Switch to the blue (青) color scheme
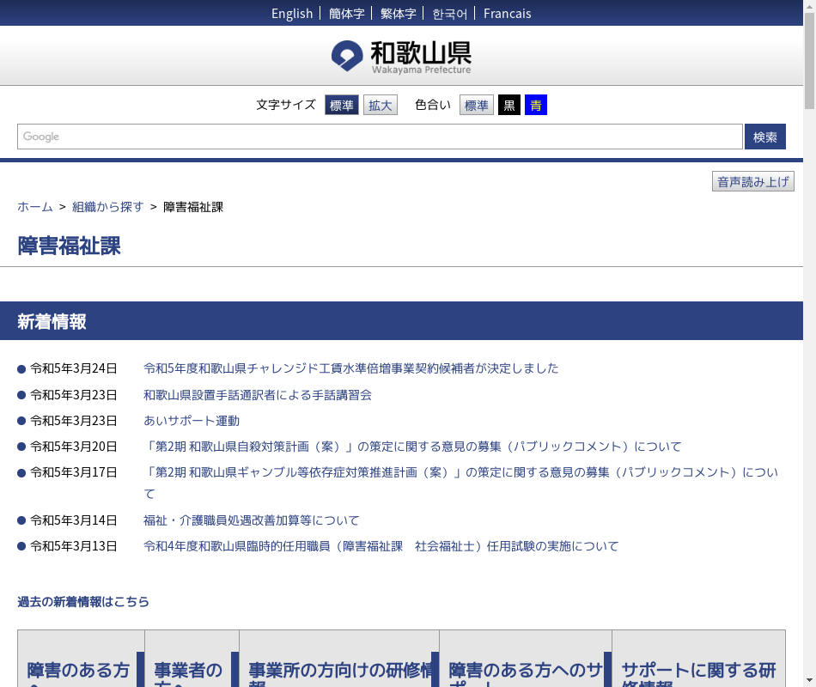Screen dimensions: 816x687 click(536, 106)
